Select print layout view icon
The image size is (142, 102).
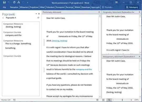(x=103, y=100)
